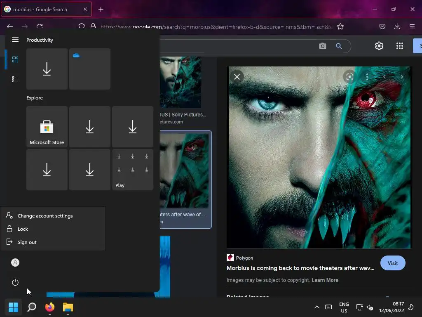Open the notifications moon icon
Screen dimensions: 422x317
tap(411, 307)
